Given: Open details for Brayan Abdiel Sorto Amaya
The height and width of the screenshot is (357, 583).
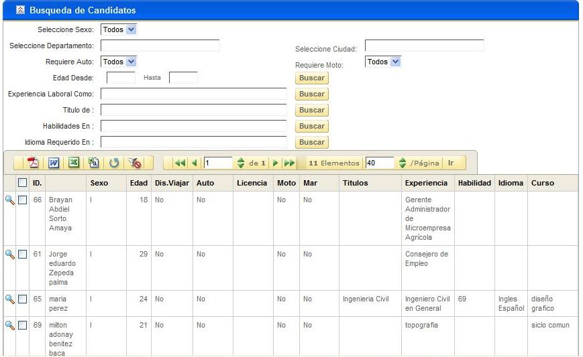Looking at the screenshot, I should click(x=10, y=200).
